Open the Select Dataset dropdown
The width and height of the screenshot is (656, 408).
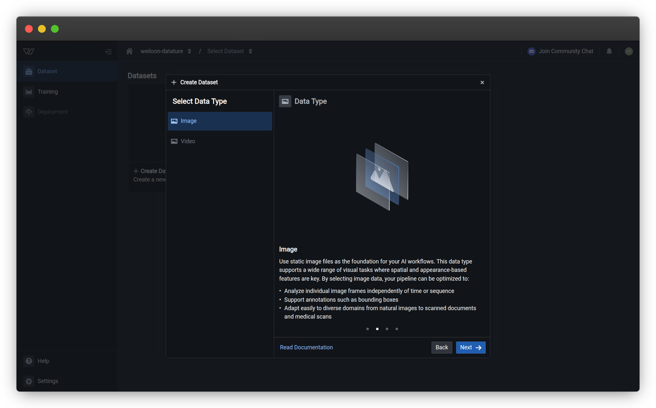click(x=229, y=51)
